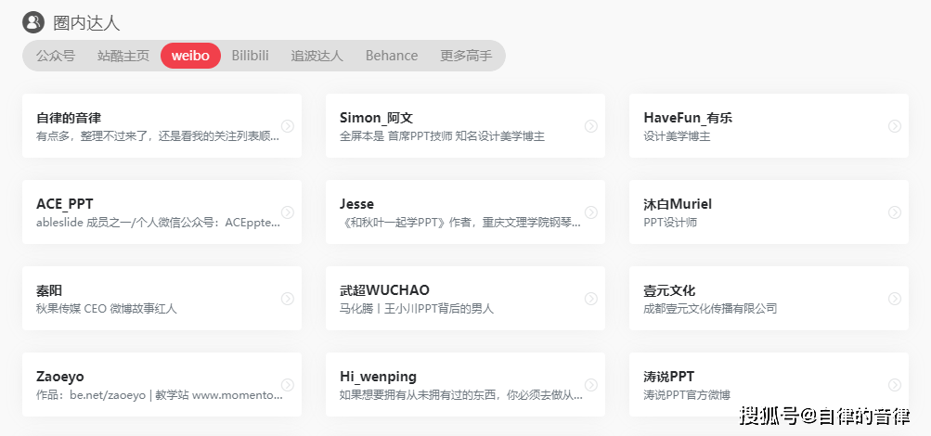Click the arrow icon on ACE_PPT card

(x=288, y=212)
